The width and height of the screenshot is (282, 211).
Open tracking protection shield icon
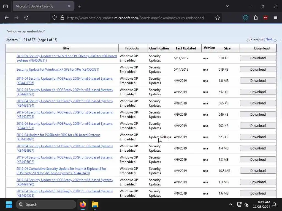(55, 18)
